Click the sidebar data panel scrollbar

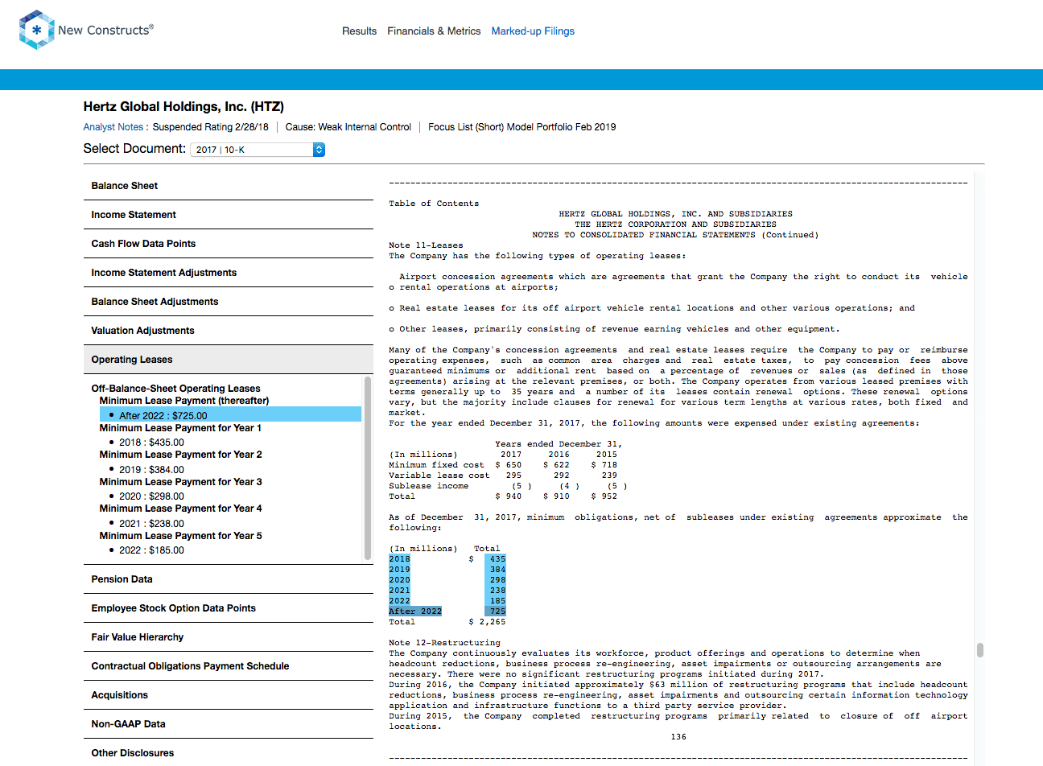click(x=368, y=468)
